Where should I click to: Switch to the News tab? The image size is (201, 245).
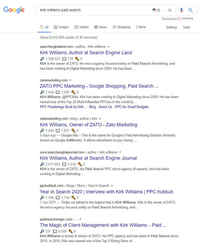[x=101, y=27]
